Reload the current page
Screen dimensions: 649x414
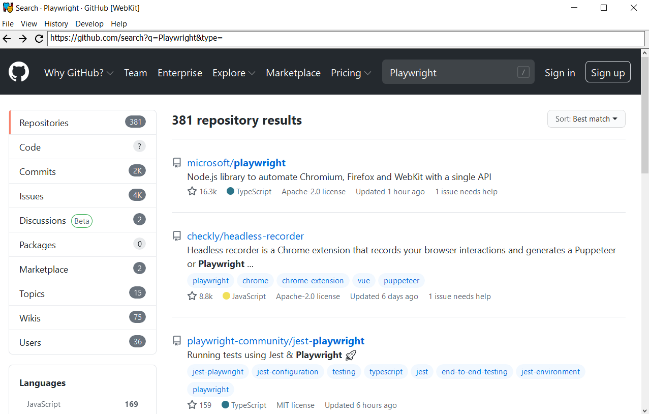click(x=39, y=38)
